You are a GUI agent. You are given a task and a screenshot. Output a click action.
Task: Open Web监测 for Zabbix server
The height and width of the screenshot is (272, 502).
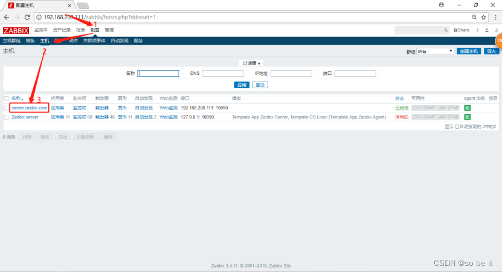pyautogui.click(x=169, y=117)
